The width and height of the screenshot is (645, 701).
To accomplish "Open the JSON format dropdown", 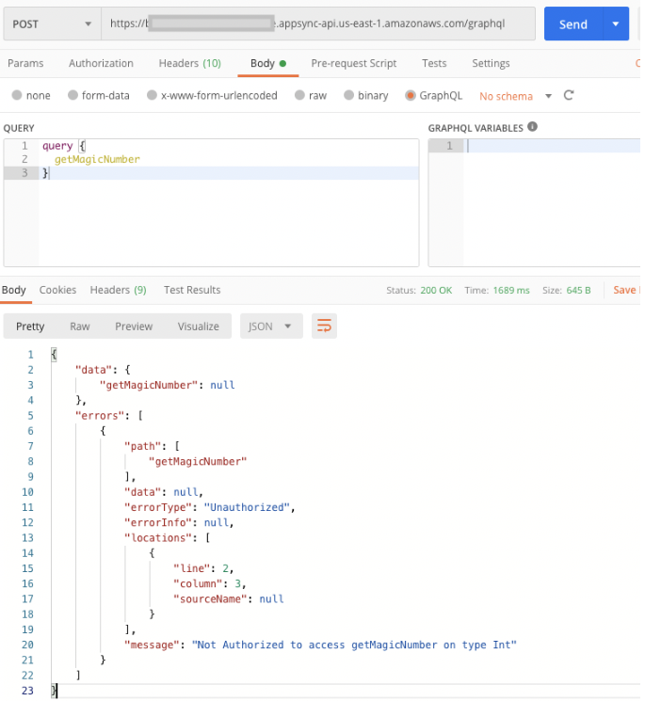I will pyautogui.click(x=271, y=327).
